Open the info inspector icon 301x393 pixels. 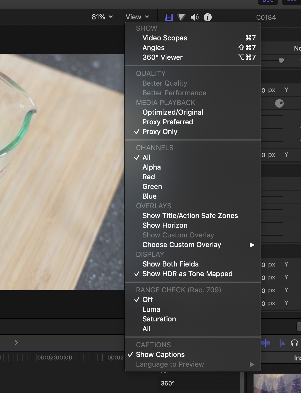[x=207, y=17]
